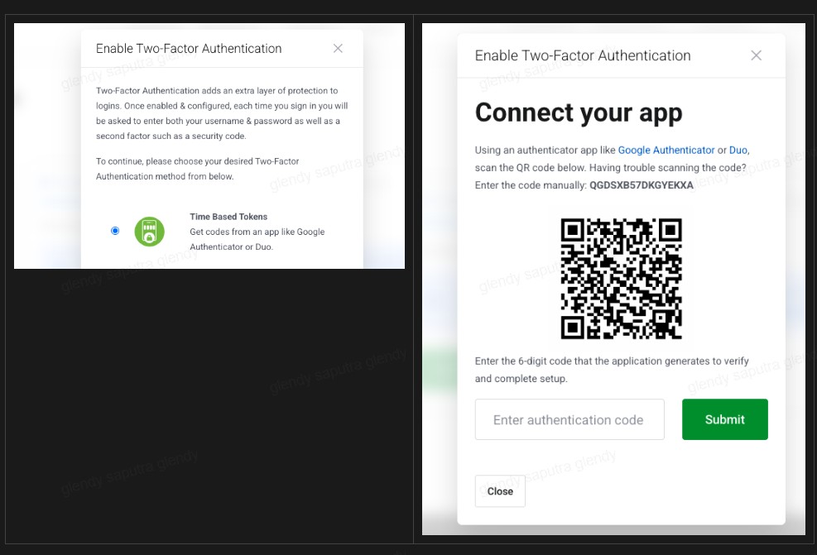The width and height of the screenshot is (817, 555).
Task: Submit the authentication code
Action: tap(725, 419)
